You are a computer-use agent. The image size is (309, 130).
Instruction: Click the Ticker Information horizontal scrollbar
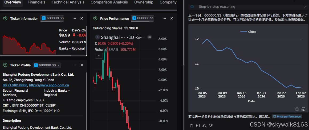coord(35,56)
